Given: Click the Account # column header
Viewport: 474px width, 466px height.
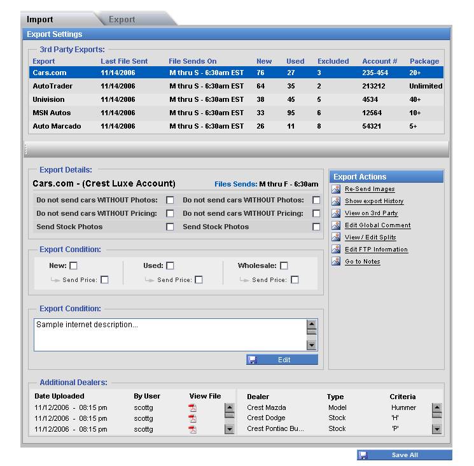Looking at the screenshot, I should pyautogui.click(x=380, y=61).
